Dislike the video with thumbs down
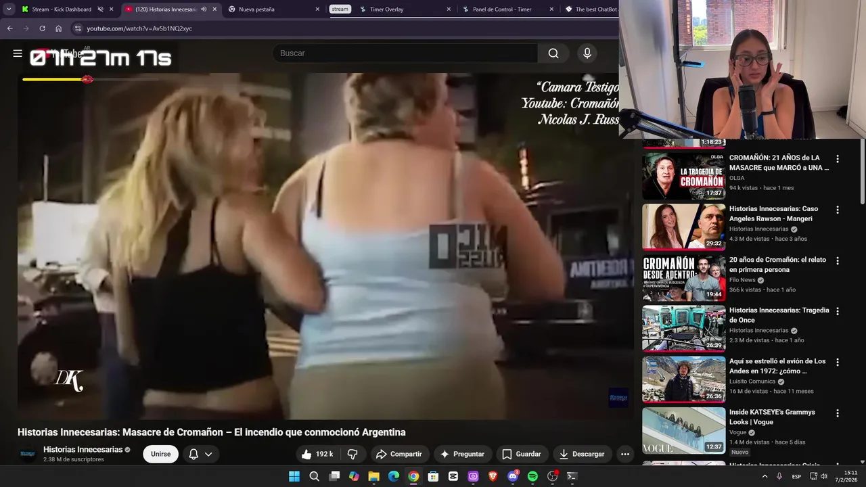Screen dimensions: 866x487 coord(352,454)
